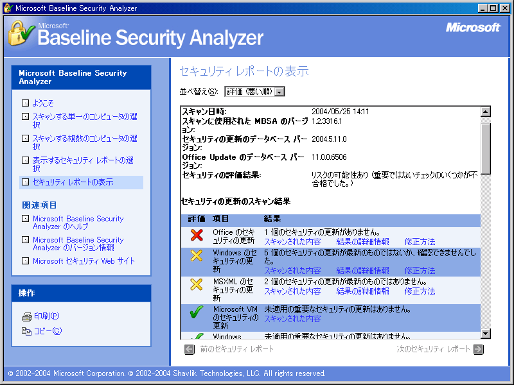Click the bullet icon beside スキャンする複数のコンピュータの選択
The image size is (514, 385).
coord(25,139)
